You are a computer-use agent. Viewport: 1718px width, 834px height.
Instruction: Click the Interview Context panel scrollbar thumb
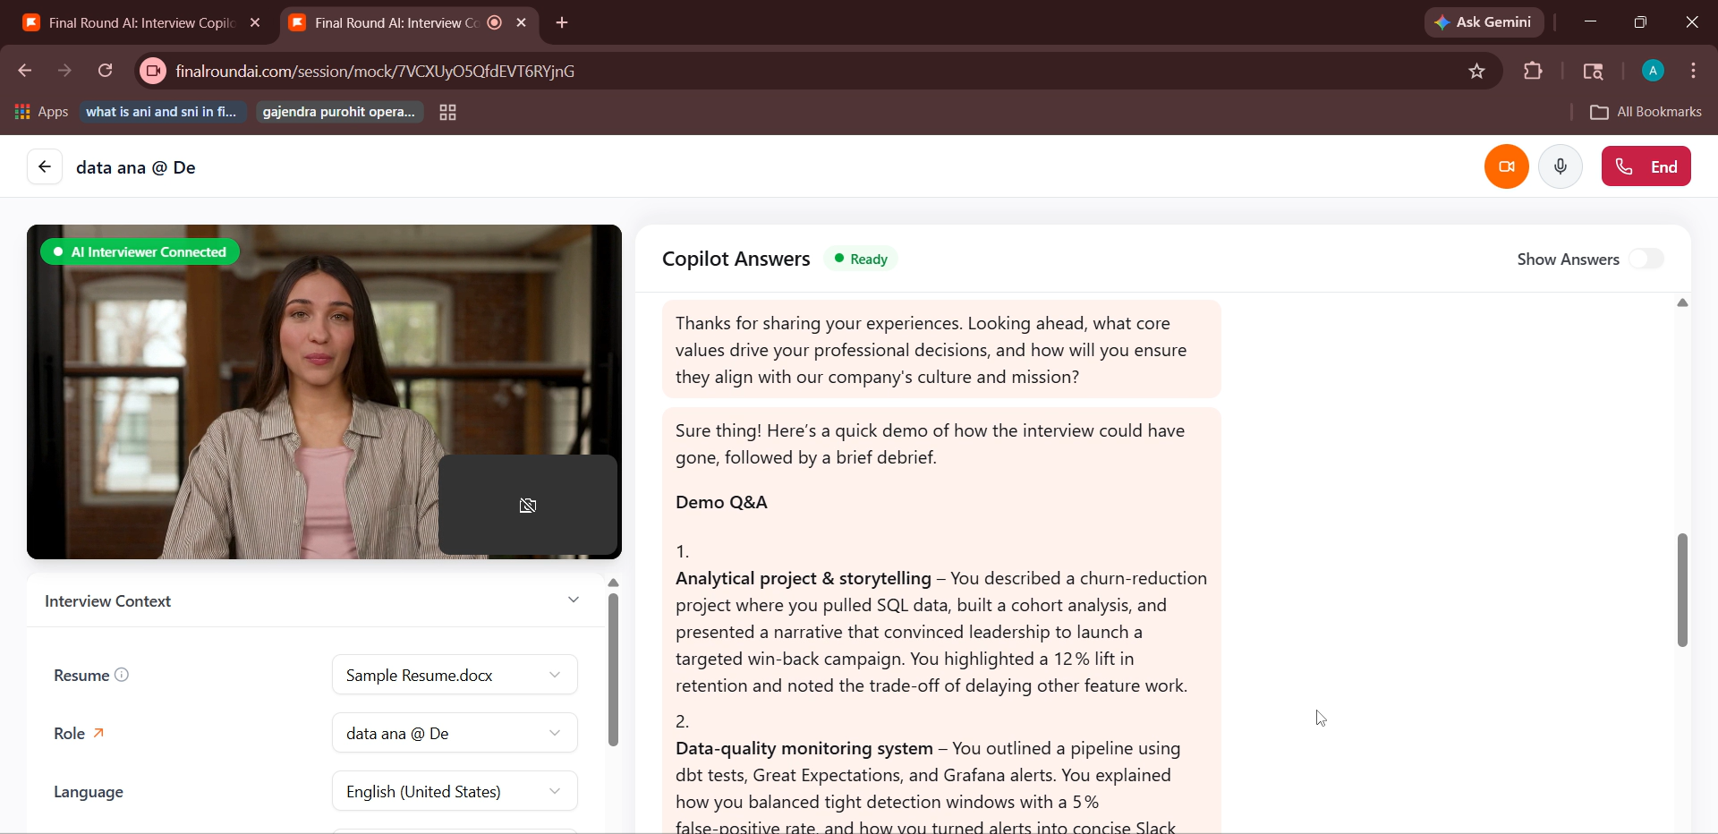tap(613, 669)
